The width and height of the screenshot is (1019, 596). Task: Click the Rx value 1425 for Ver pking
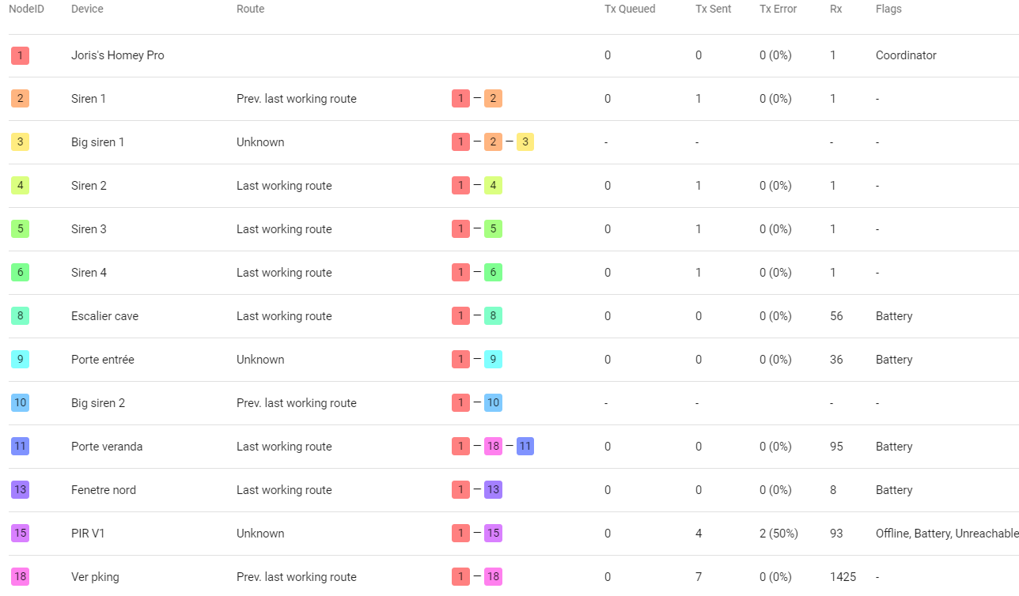843,577
